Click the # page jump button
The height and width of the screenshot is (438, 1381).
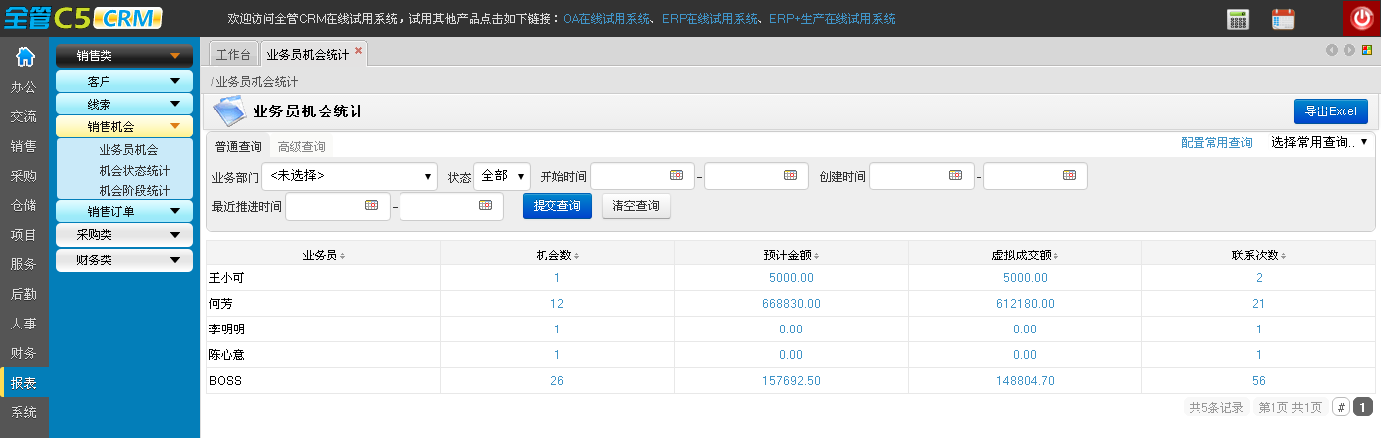(x=1342, y=406)
